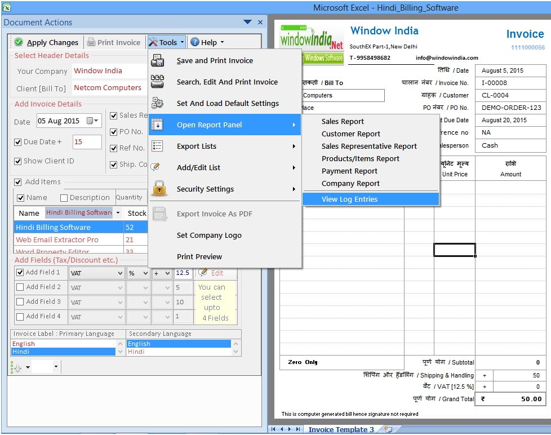The width and height of the screenshot is (551, 435).
Task: Open the Document Actions pane dropdown arrow
Action: [247, 22]
